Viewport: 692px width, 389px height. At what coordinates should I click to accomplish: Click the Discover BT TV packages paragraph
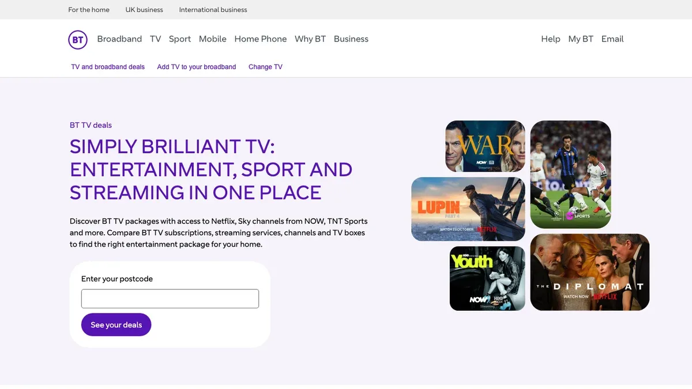tap(219, 233)
